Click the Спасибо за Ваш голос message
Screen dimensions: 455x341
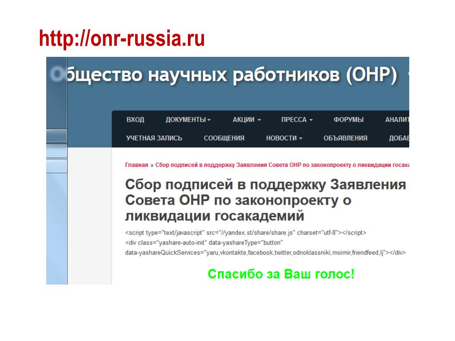tap(281, 274)
